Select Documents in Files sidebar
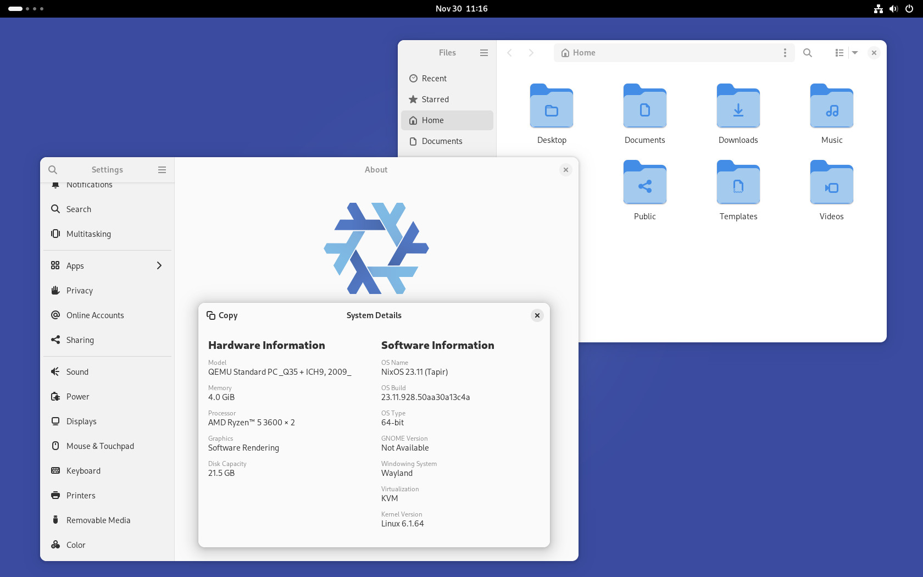This screenshot has width=923, height=577. (447, 141)
